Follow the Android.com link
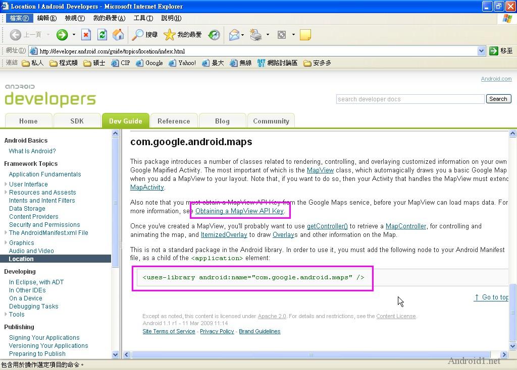Viewport: 517px width, 370px height. pos(496,79)
